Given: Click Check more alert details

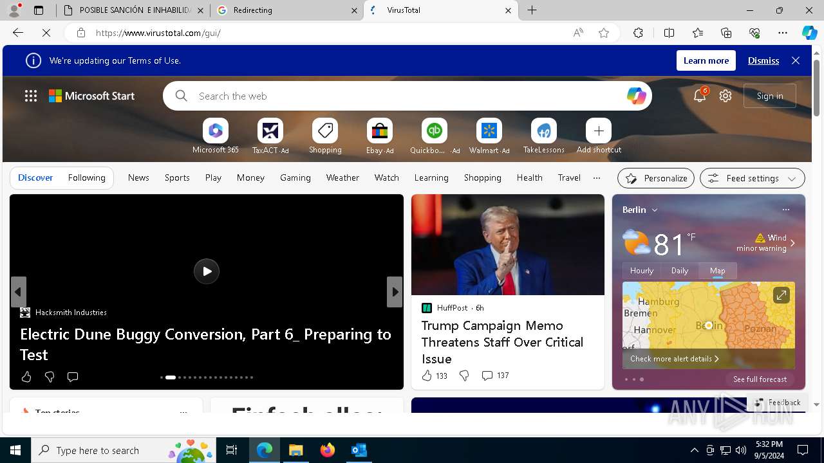Looking at the screenshot, I should [674, 359].
